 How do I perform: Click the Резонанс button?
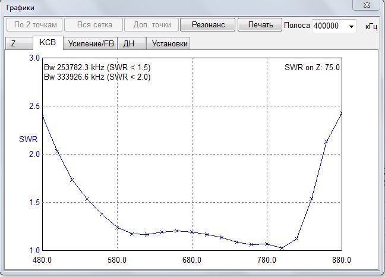208,24
